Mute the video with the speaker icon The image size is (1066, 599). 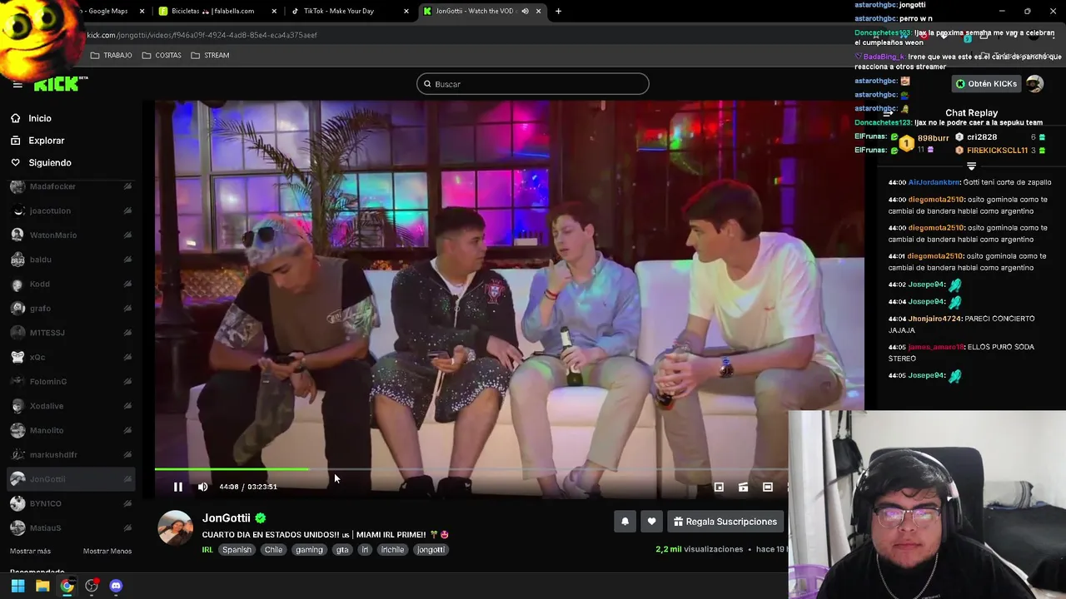point(202,487)
